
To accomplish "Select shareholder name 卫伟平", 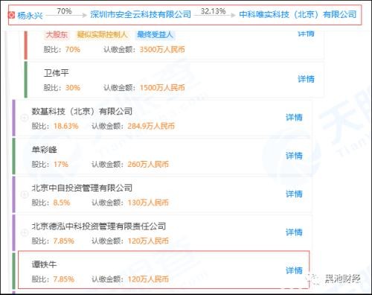I will click(56, 73).
